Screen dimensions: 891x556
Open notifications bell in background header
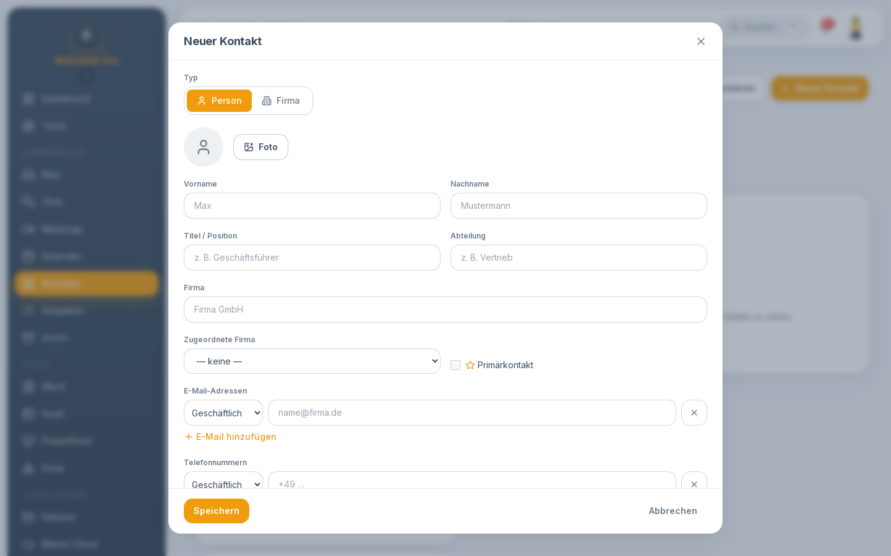tap(827, 27)
